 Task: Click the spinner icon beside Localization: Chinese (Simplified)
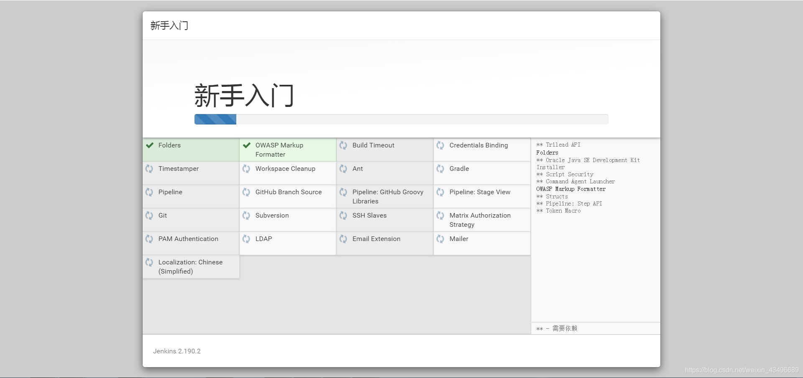149,262
